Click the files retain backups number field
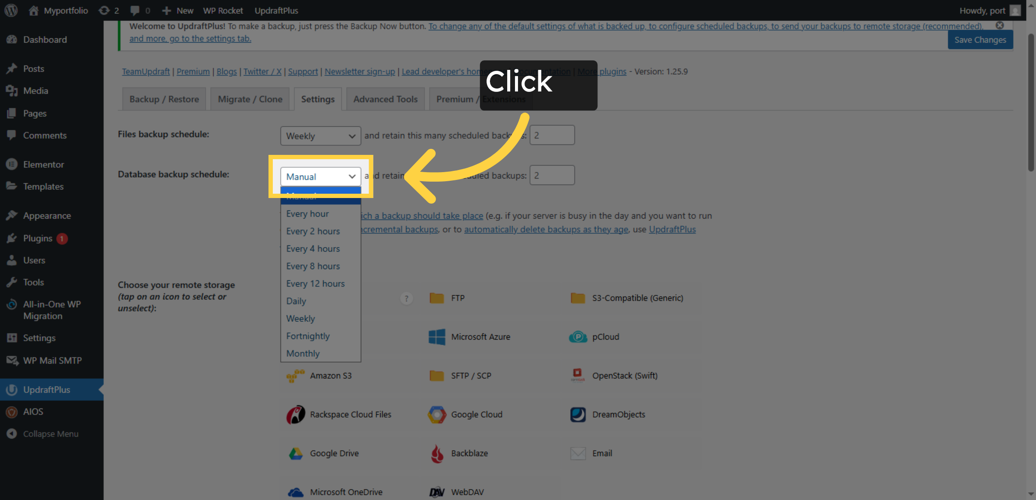1036x500 pixels. point(552,135)
